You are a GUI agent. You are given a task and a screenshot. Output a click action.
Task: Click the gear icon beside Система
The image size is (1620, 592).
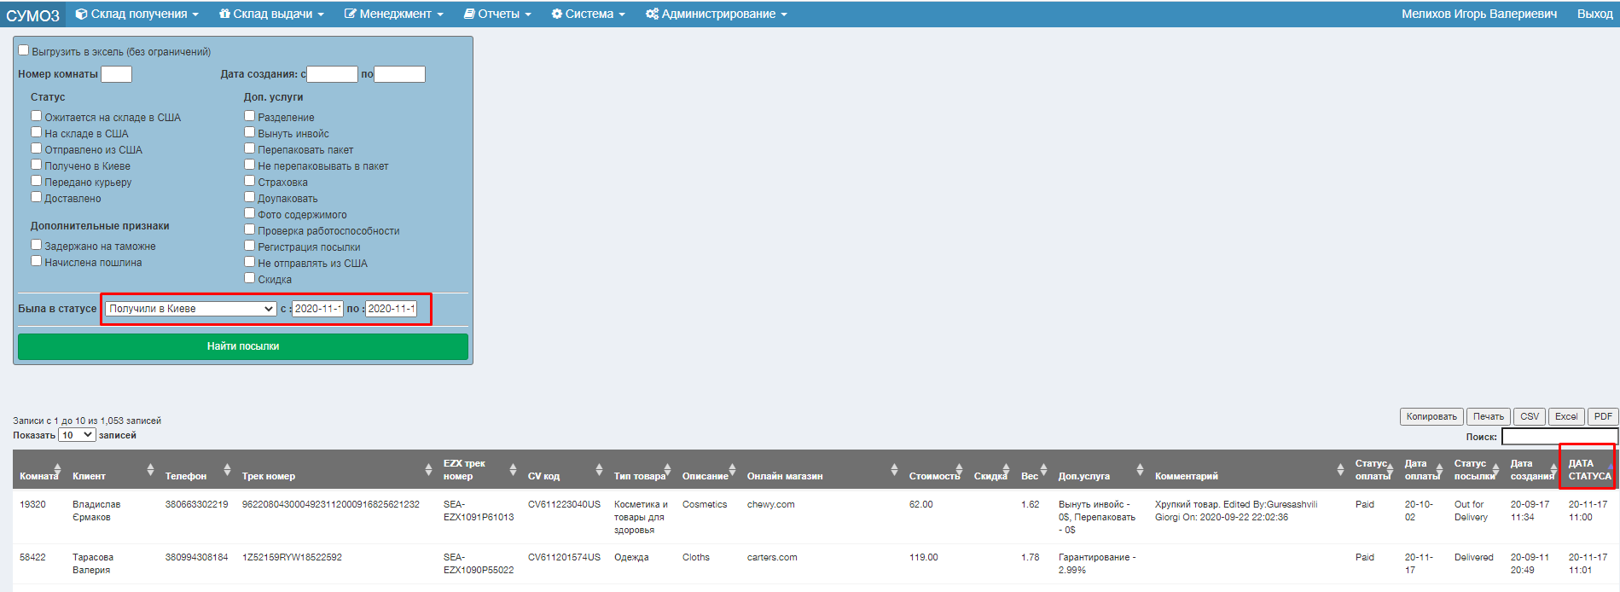(x=556, y=14)
